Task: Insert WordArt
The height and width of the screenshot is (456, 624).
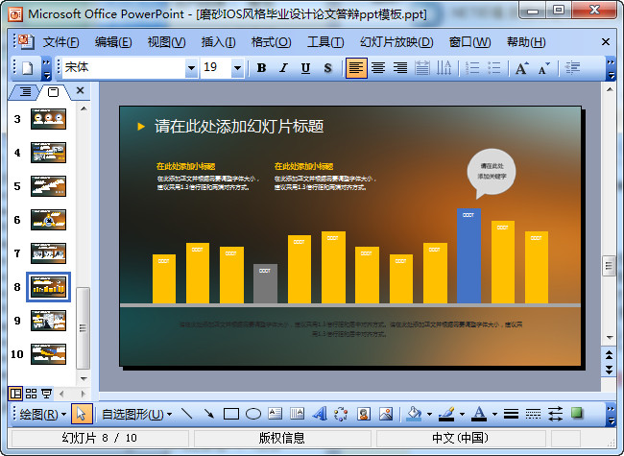Action: pyautogui.click(x=319, y=414)
